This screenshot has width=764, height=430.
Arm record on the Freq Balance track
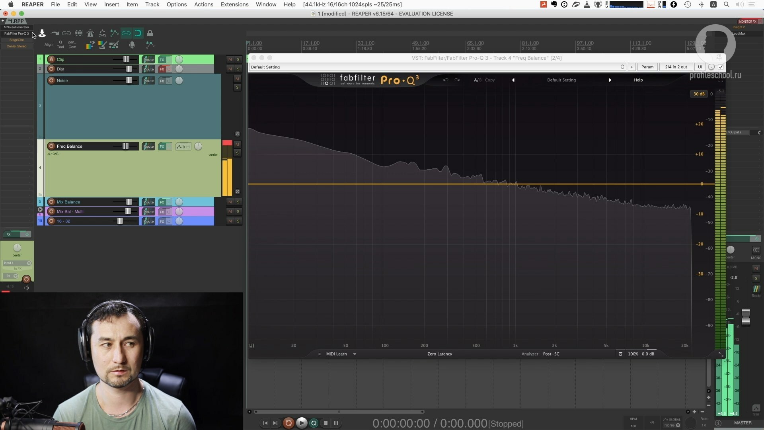tap(51, 146)
